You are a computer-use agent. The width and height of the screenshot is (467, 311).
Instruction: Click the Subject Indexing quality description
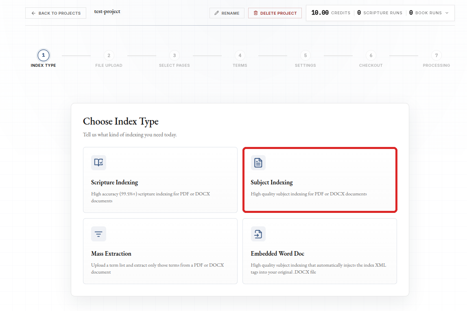pyautogui.click(x=309, y=194)
